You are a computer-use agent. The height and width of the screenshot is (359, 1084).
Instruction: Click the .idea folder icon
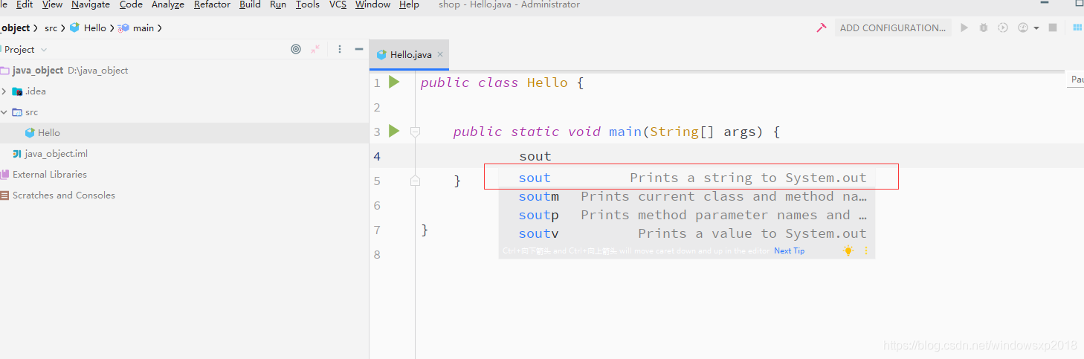(x=17, y=91)
